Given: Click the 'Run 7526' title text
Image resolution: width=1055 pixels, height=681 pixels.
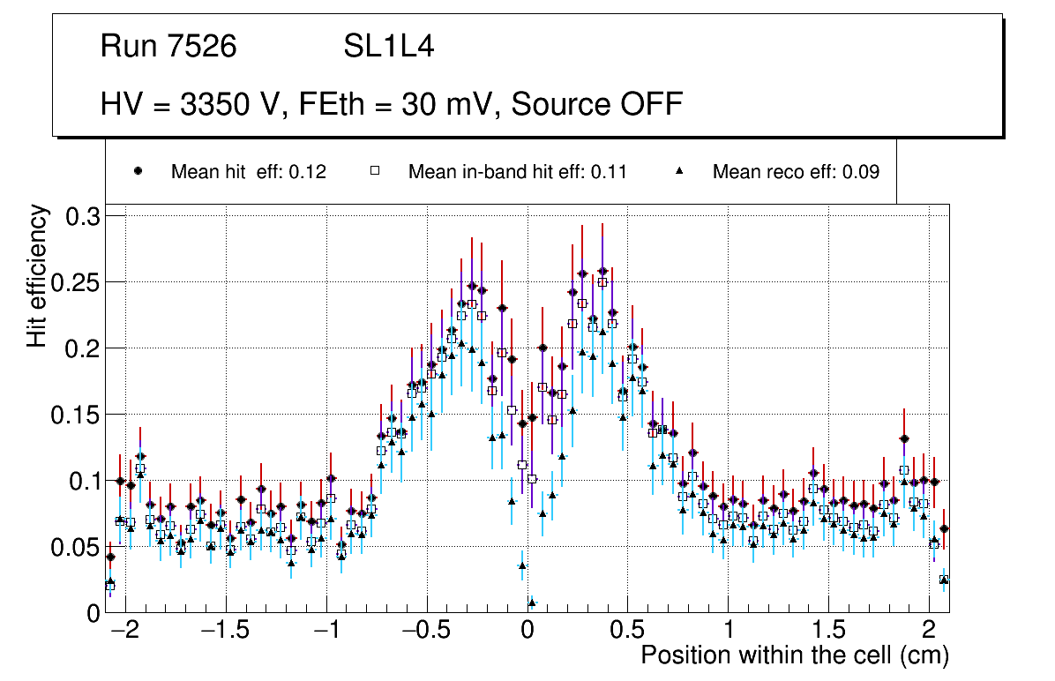Looking at the screenshot, I should pos(168,47).
